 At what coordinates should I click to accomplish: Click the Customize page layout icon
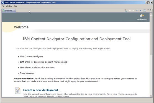click(145, 11)
